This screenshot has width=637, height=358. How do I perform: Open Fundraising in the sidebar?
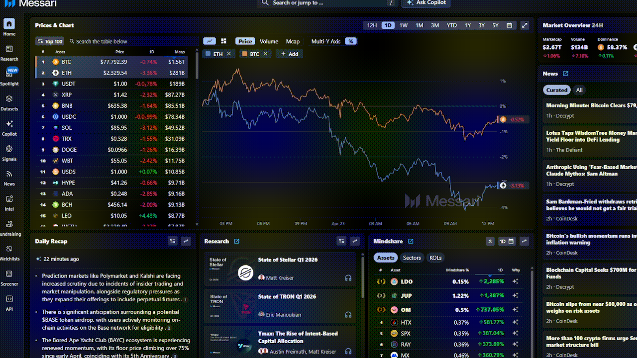(x=9, y=228)
